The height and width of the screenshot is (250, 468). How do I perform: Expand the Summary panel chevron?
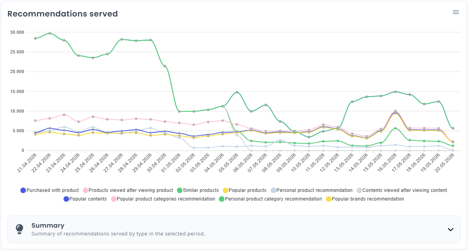tap(450, 229)
